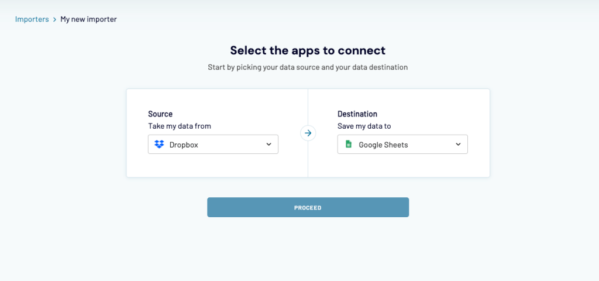This screenshot has width=599, height=281.
Task: Click the My new importer breadcrumb
Action: [89, 19]
